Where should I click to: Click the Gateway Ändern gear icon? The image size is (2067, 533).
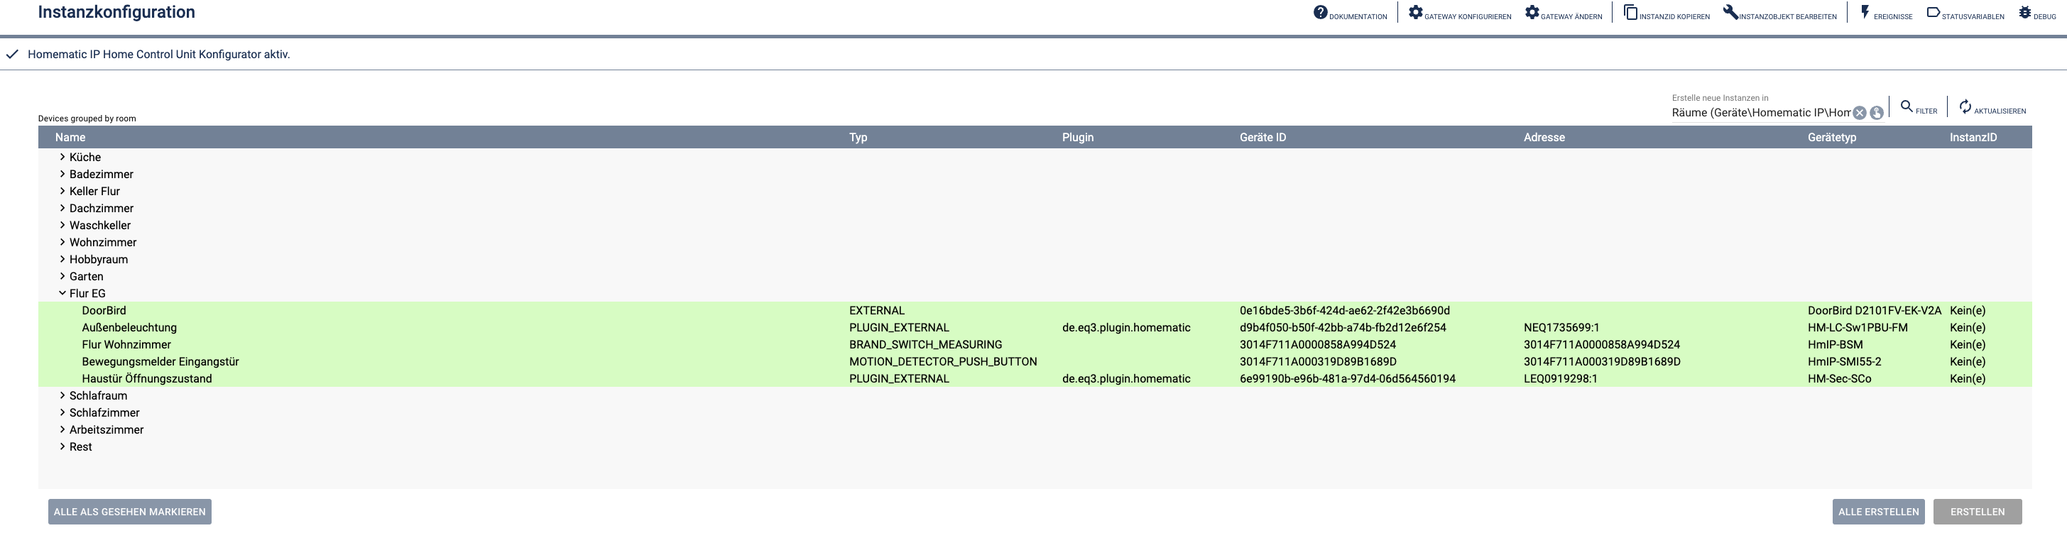pos(1532,13)
